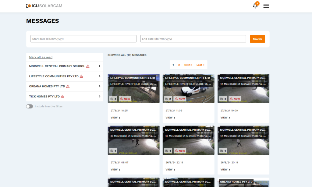This screenshot has width=312, height=187.
Task: Click warning icon next to Lifestyle Communities Pty Ltd
Action: pos(81,76)
